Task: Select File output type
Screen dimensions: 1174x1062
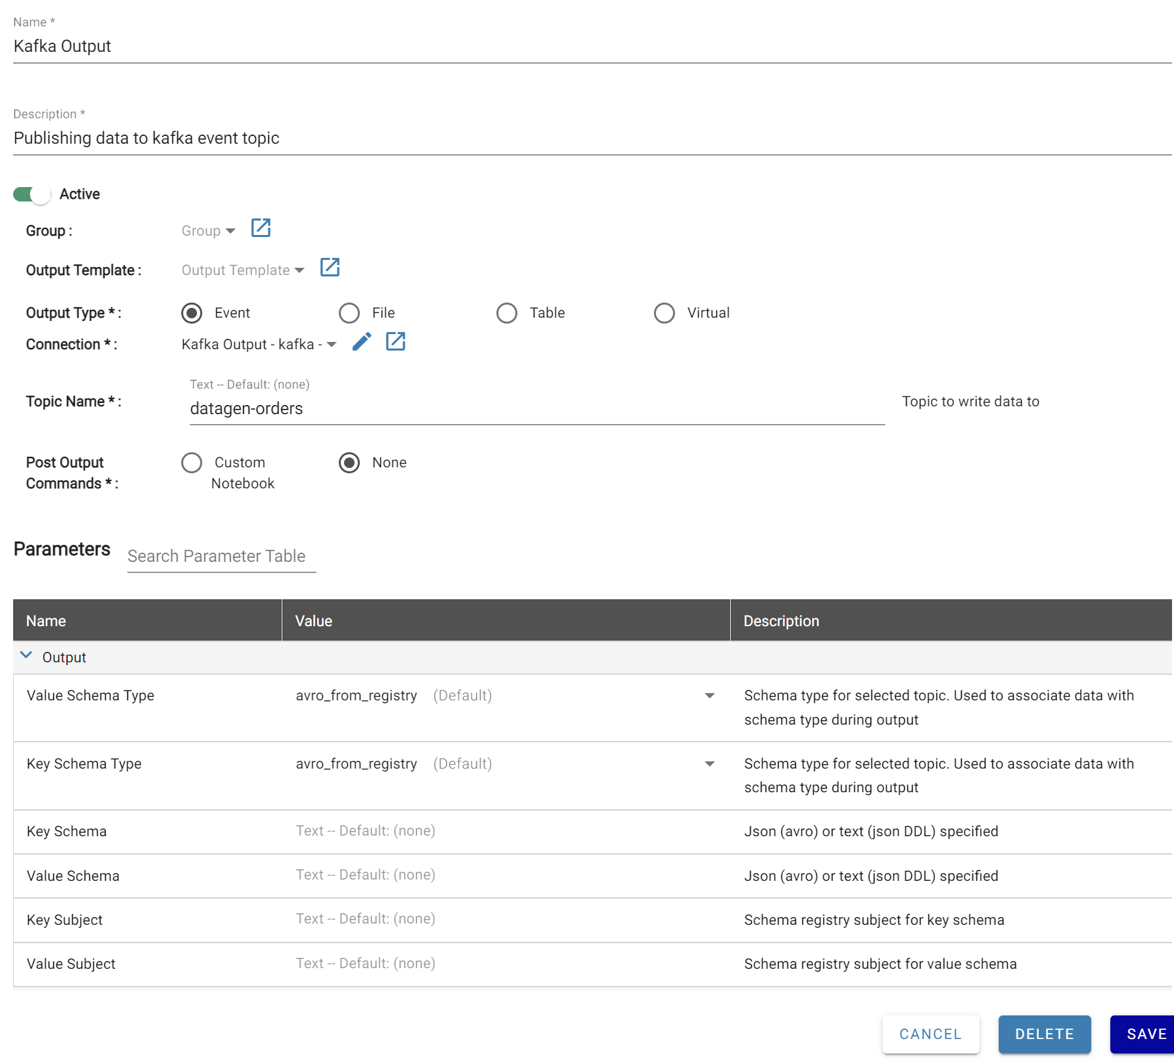Action: 349,313
